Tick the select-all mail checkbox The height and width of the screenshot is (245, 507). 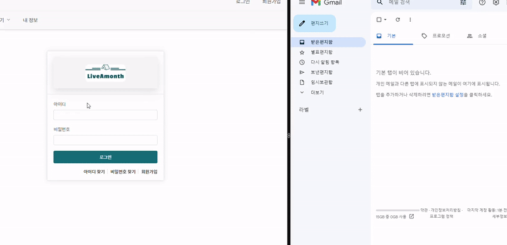(x=379, y=20)
